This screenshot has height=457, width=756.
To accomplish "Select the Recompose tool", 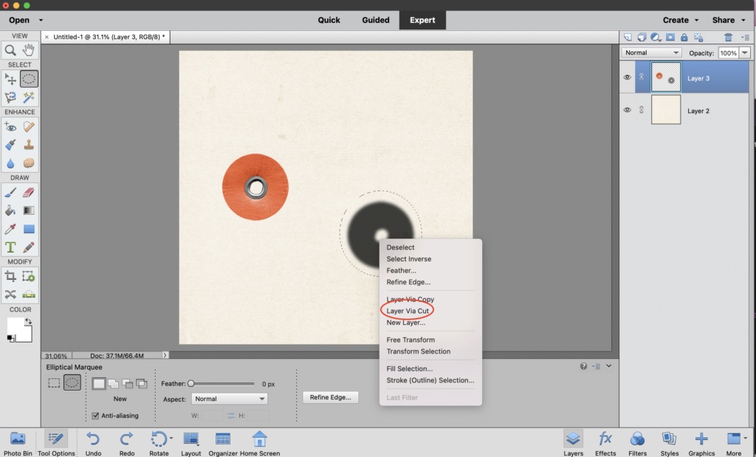I will (29, 276).
